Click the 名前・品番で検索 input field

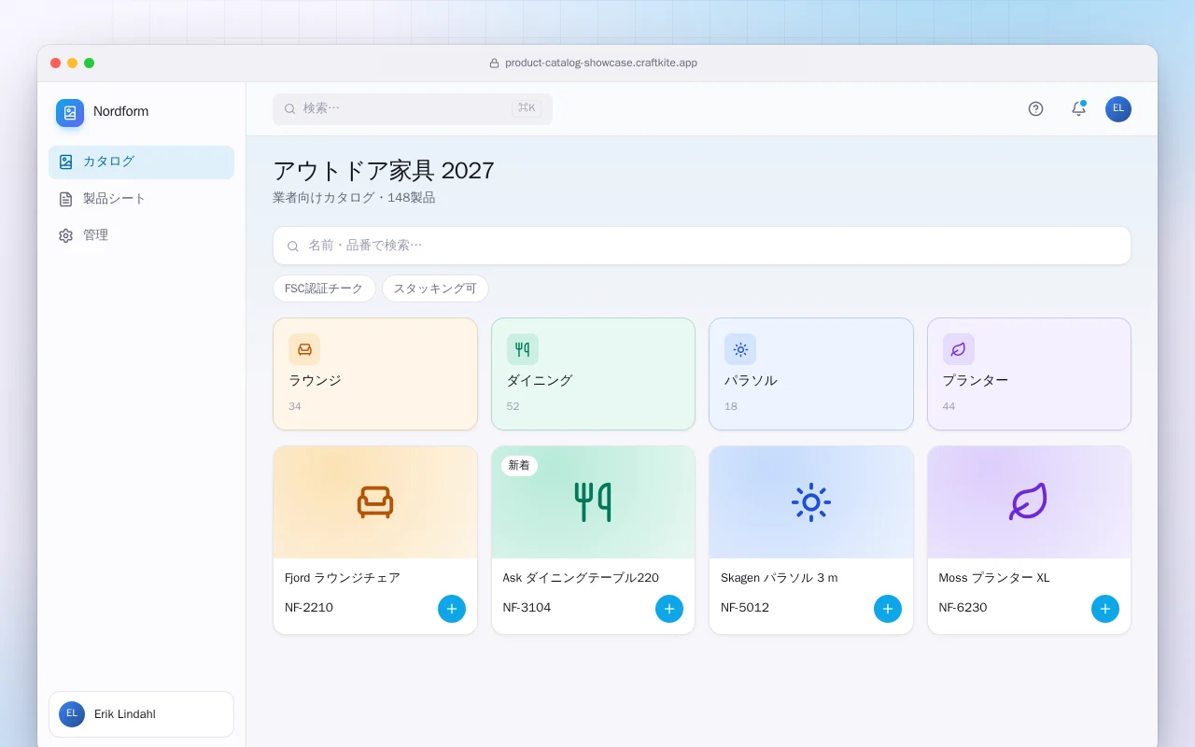coord(701,246)
